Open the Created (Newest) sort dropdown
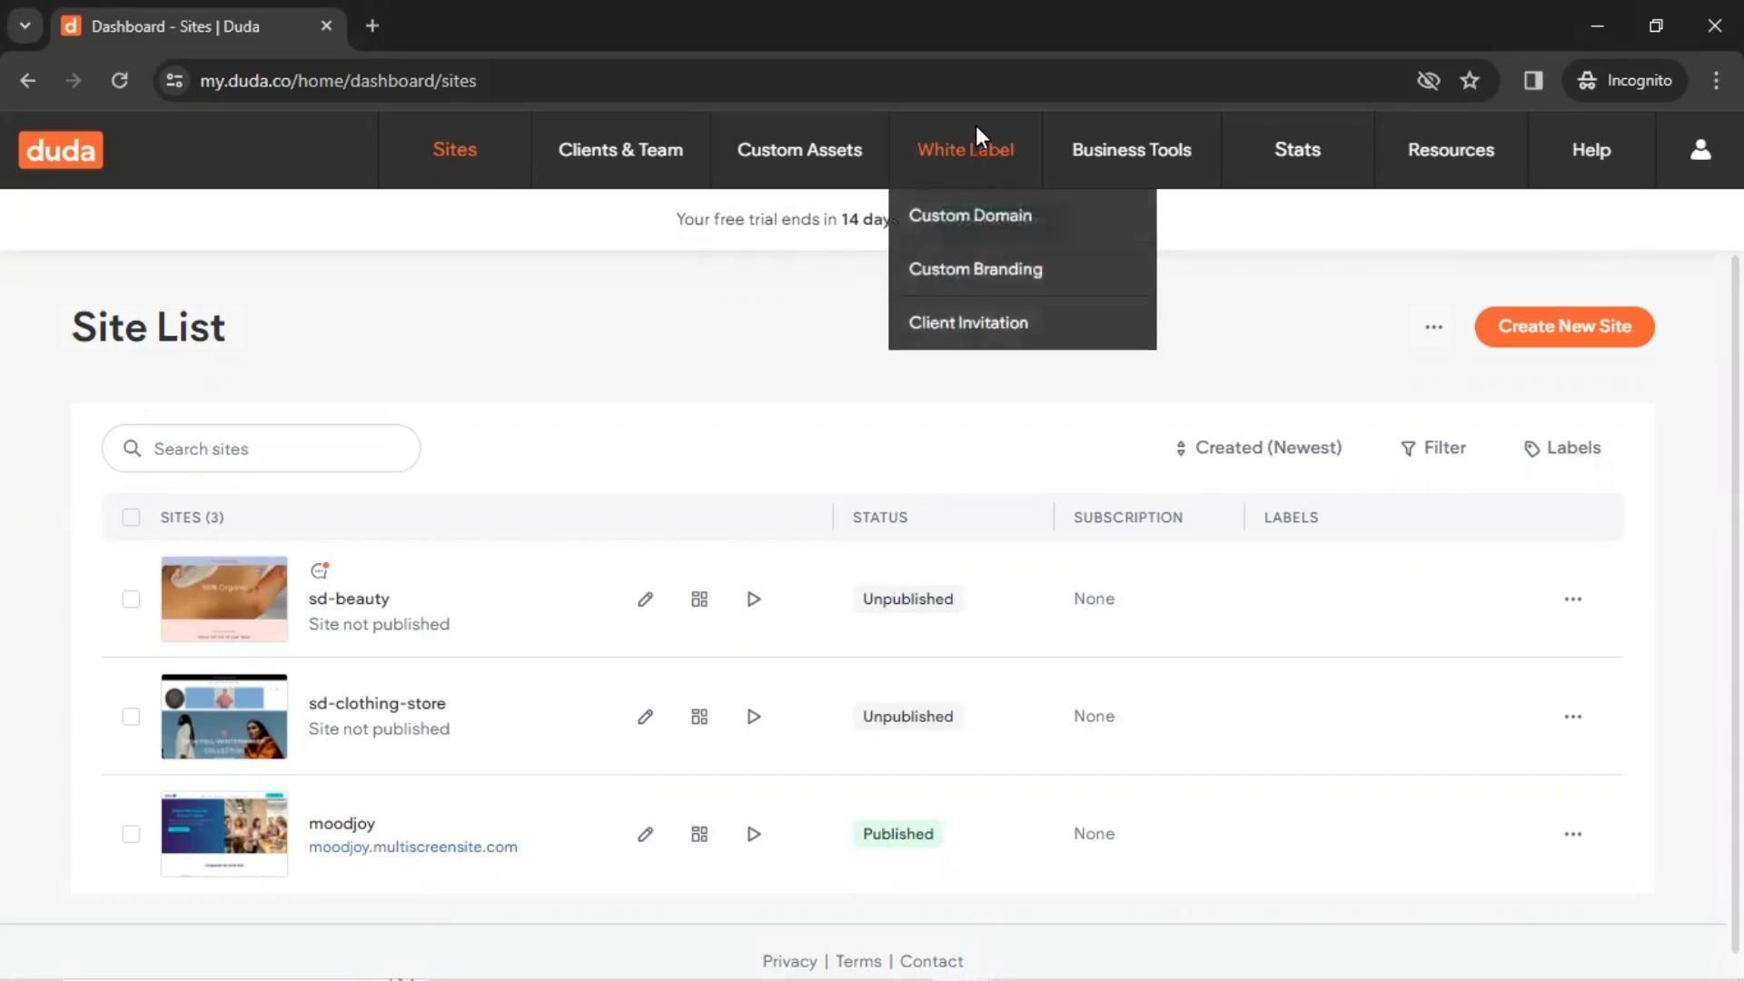This screenshot has height=981, width=1744. coord(1258,448)
